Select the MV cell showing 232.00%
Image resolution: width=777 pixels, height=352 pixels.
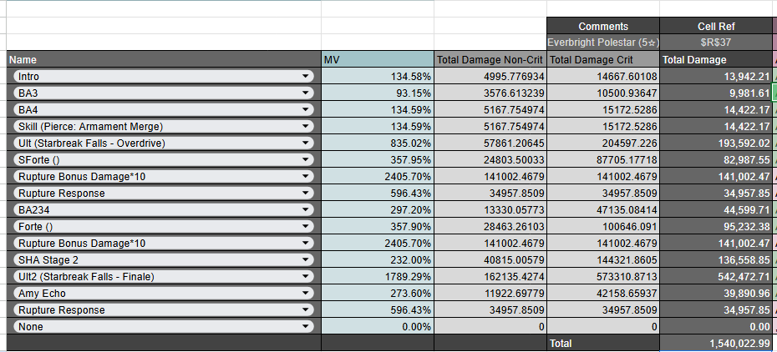click(x=378, y=260)
